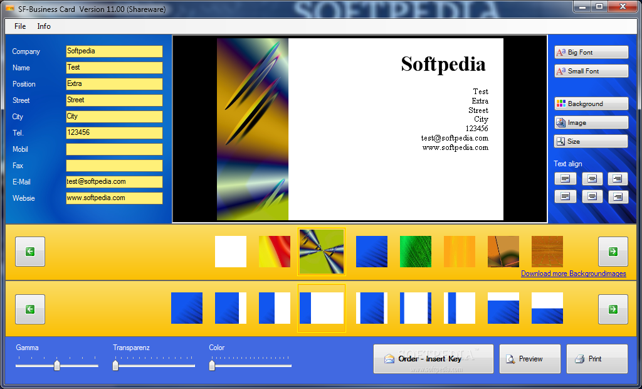Select the orange vertical stripes background
The height and width of the screenshot is (389, 642).
point(460,251)
